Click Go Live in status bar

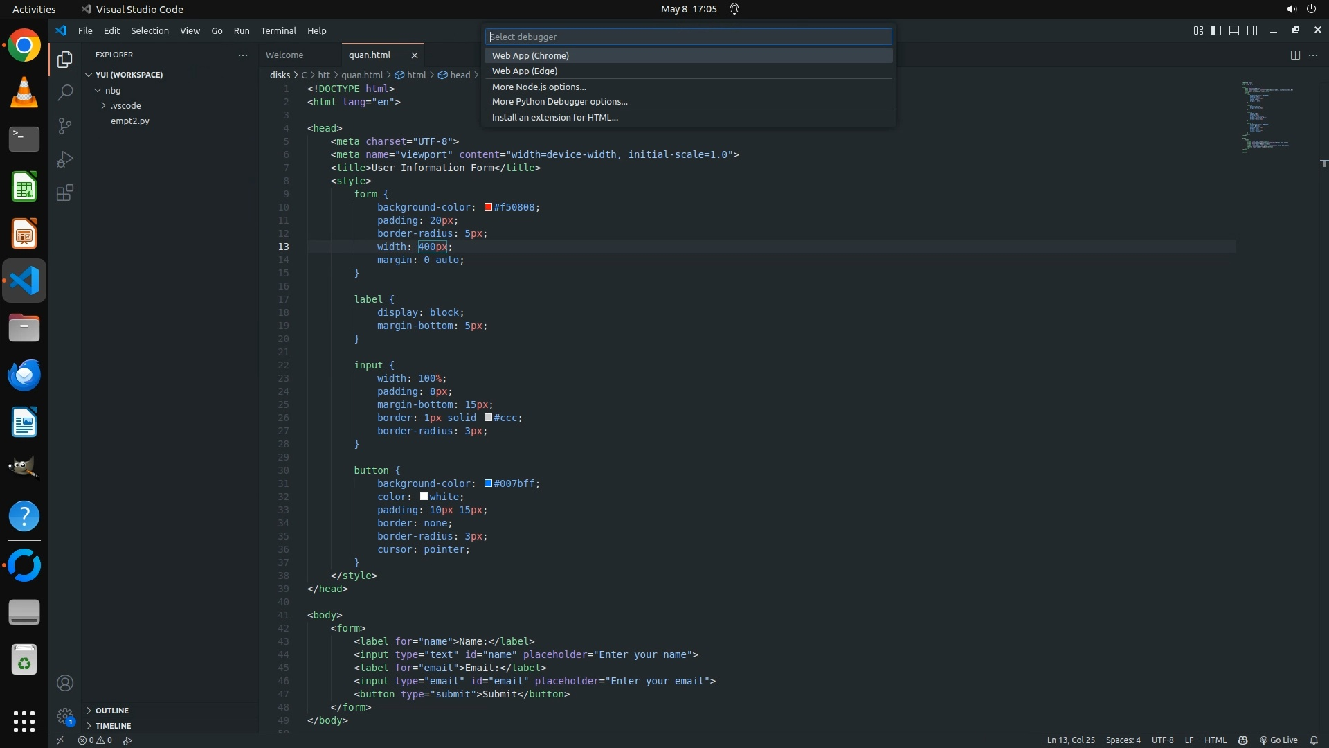(x=1278, y=740)
